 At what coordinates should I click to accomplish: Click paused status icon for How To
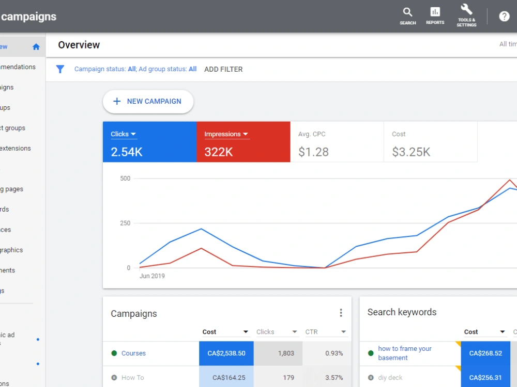114,378
